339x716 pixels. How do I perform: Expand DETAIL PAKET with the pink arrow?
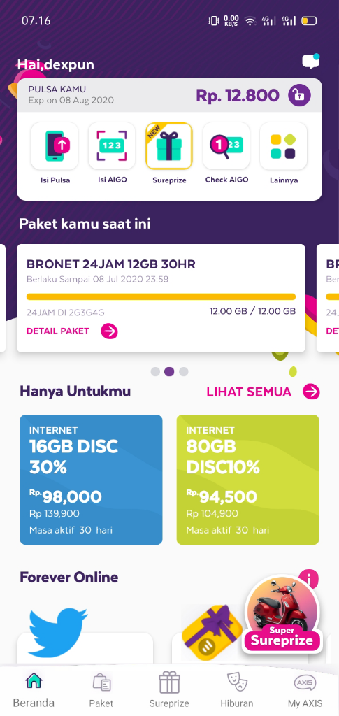[x=110, y=331]
